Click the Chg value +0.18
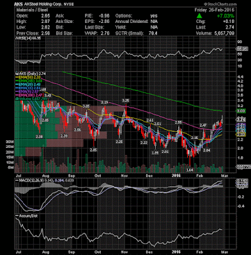This screenshot has height=255, width=251. click(229, 22)
